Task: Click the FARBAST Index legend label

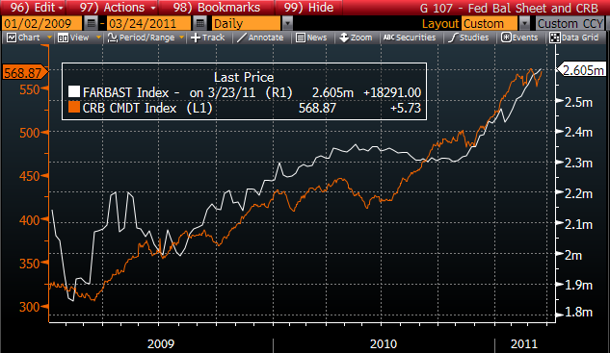Action: 125,92
